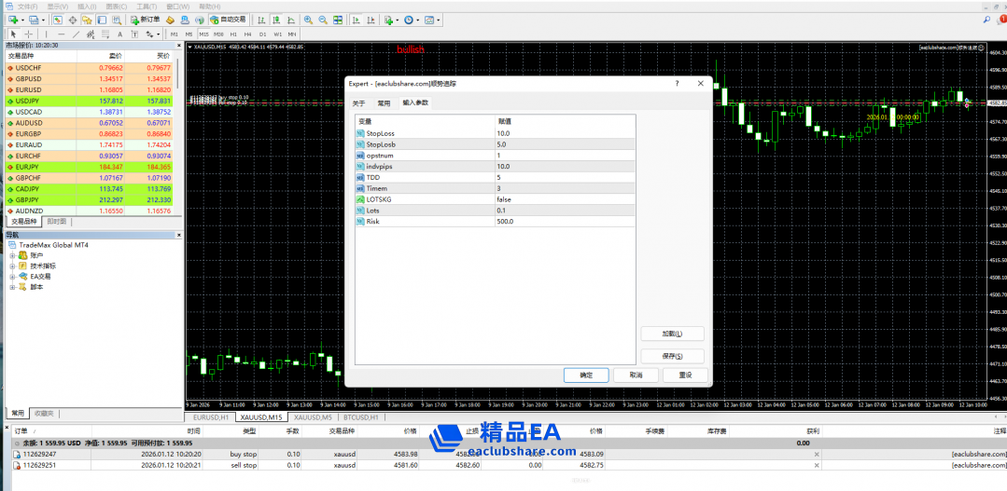Switch to the H1 timeframe button
1007x491 pixels.
[x=233, y=34]
